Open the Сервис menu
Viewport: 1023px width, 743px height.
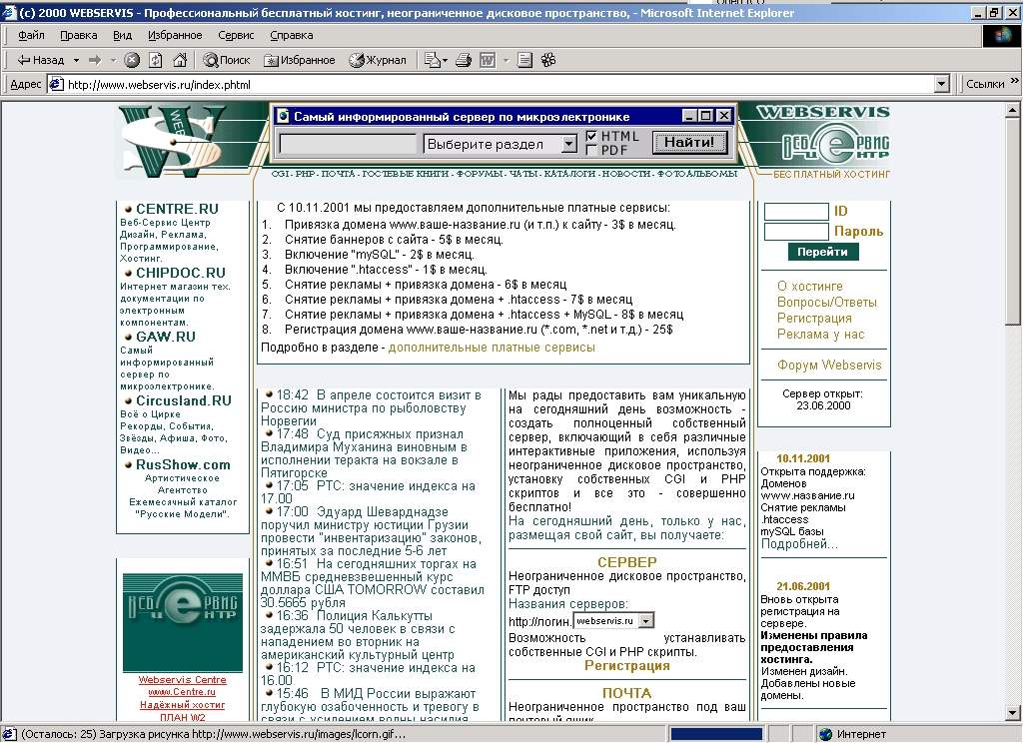pyautogui.click(x=236, y=35)
